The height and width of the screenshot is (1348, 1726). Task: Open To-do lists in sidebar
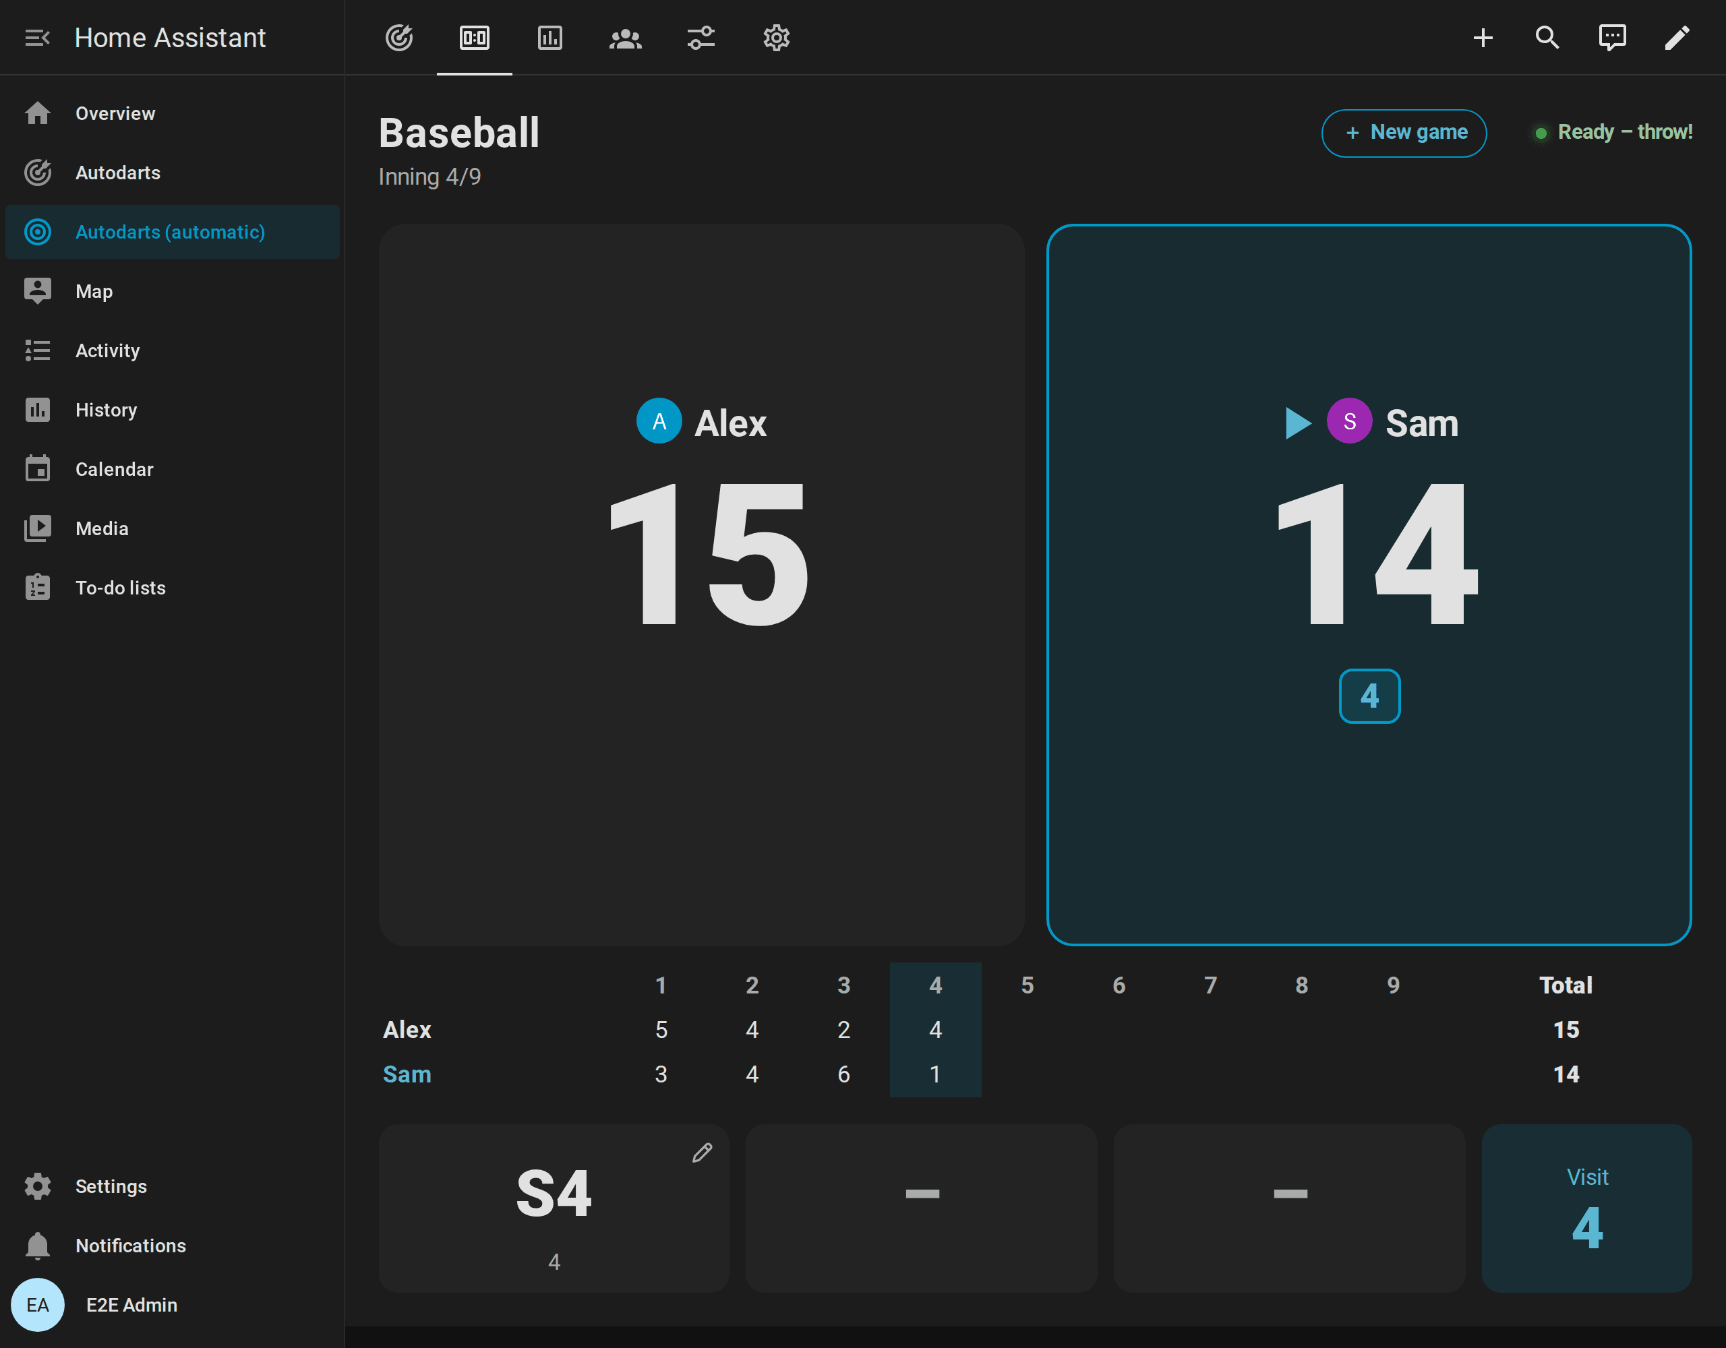(173, 587)
